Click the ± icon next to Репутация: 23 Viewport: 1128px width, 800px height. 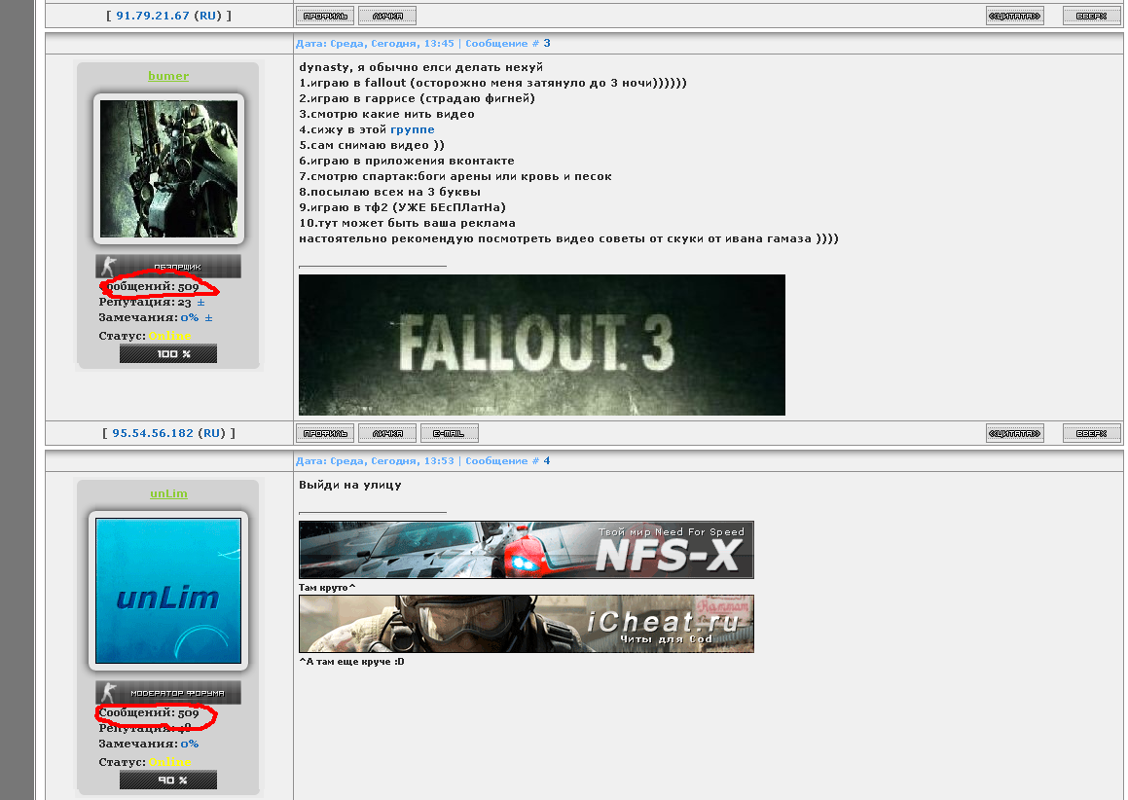tap(200, 302)
